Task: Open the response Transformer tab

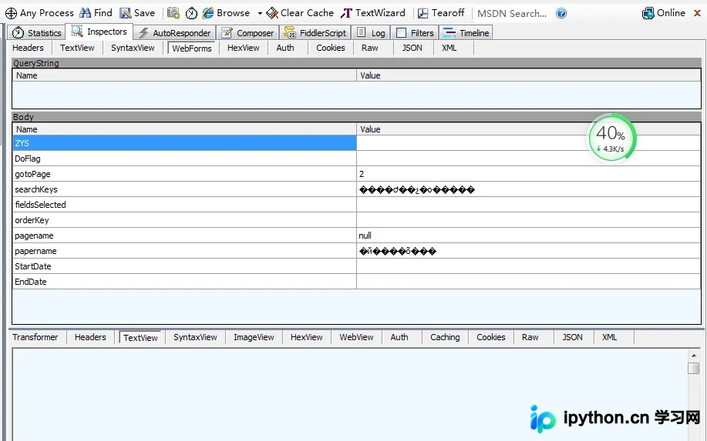Action: (x=35, y=337)
